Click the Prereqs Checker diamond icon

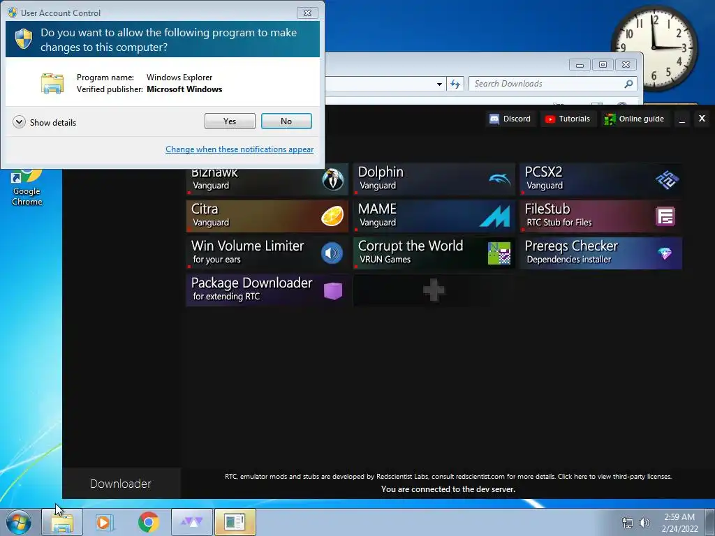(x=665, y=253)
